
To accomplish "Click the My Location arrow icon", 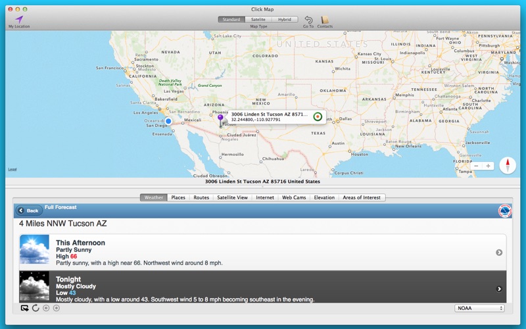I will point(19,20).
